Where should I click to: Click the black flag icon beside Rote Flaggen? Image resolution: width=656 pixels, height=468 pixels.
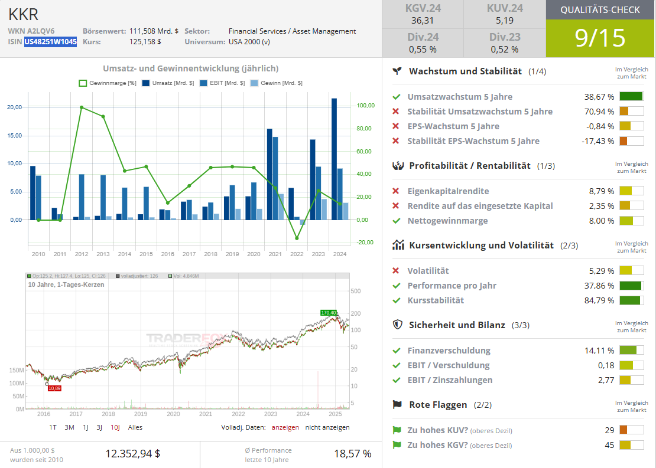click(398, 404)
